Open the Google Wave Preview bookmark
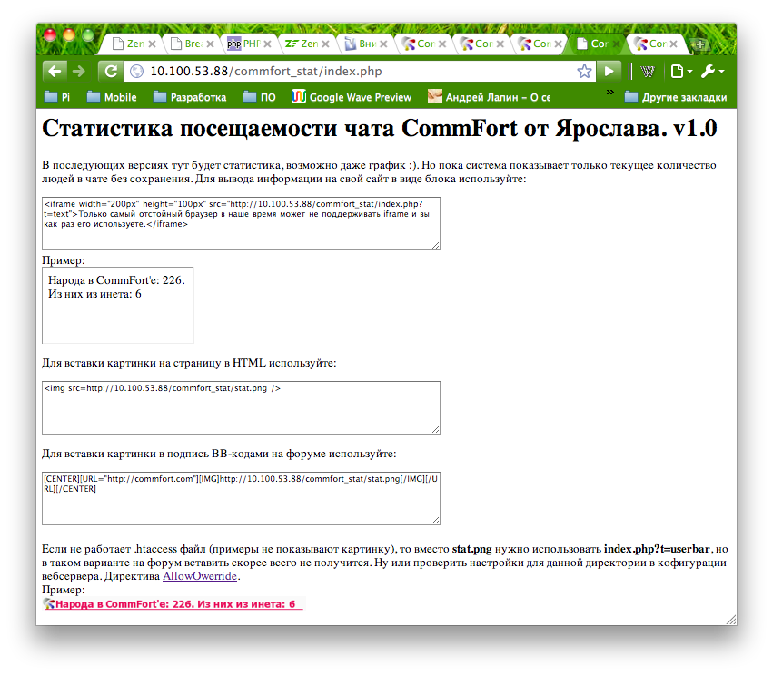Viewport: 773px width, 675px height. [x=351, y=97]
